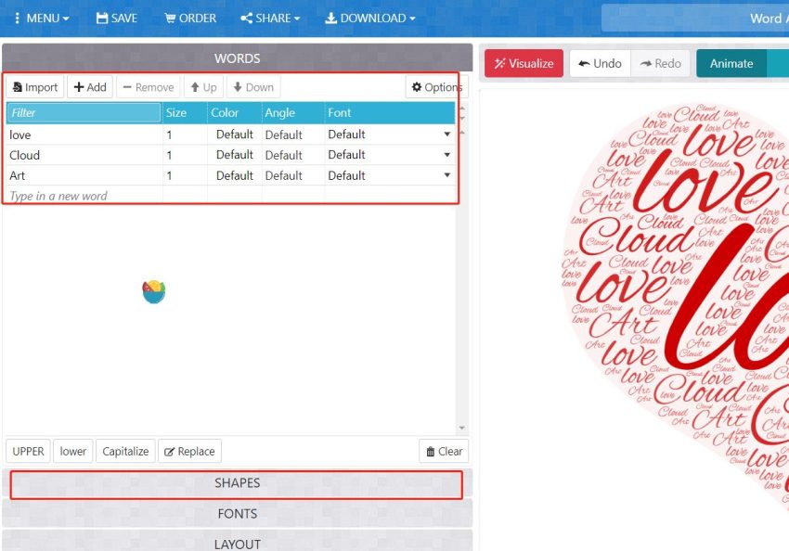
Task: Select Color cell of Cloud row
Action: (234, 155)
